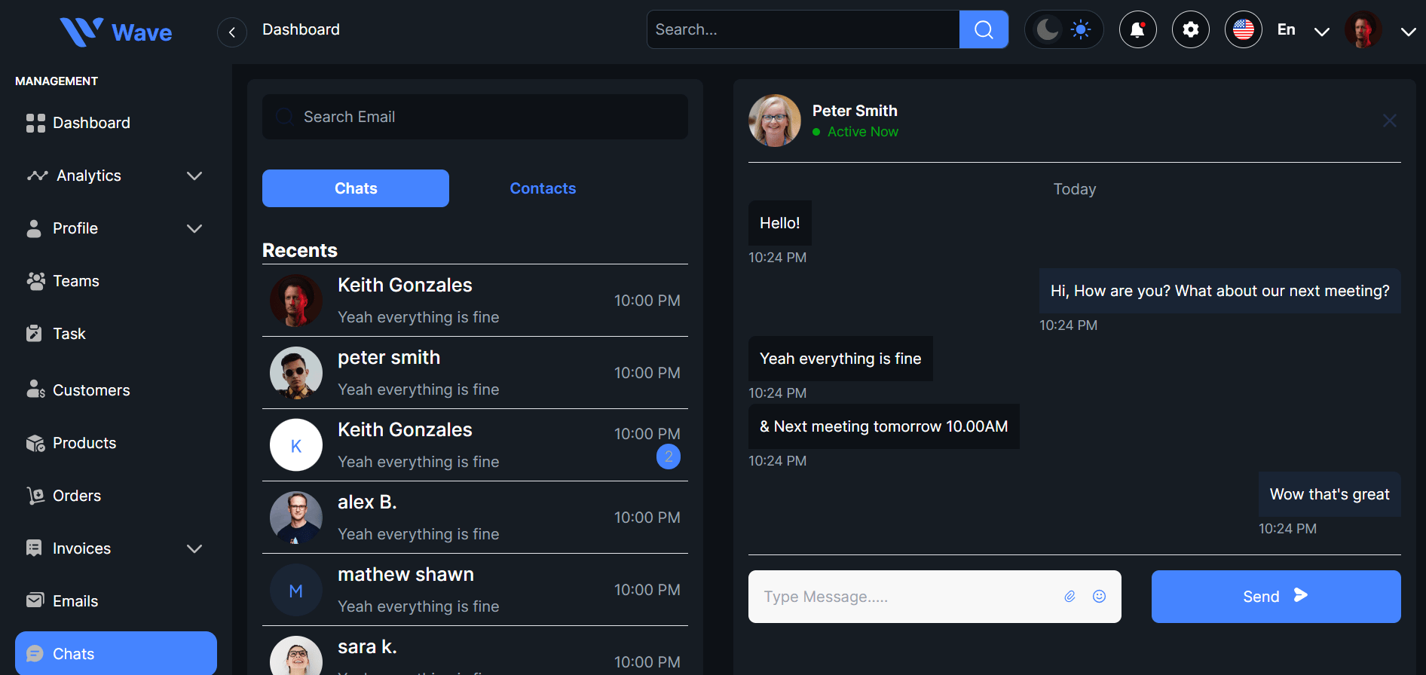Select Chats in the sidebar
The image size is (1426, 675).
coord(116,653)
